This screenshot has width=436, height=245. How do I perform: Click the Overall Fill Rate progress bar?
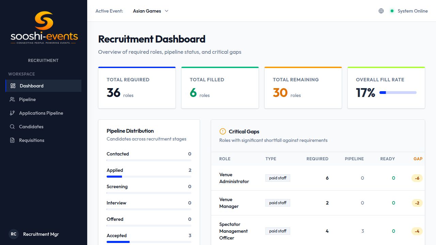tap(398, 93)
